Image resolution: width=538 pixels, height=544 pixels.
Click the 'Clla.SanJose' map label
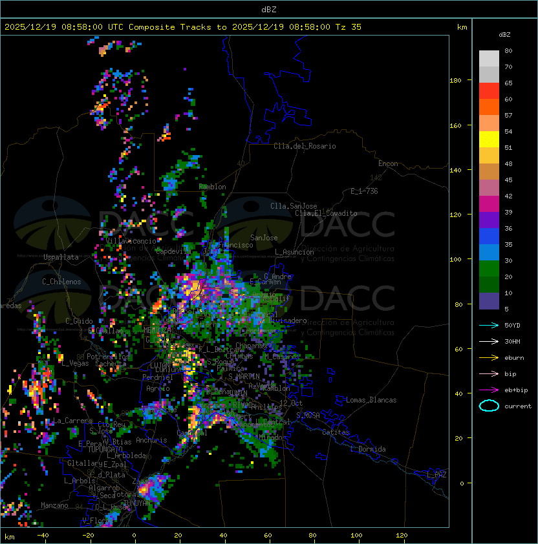(x=294, y=206)
